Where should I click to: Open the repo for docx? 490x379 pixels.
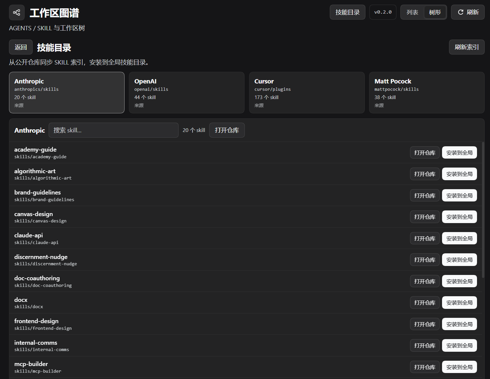tap(425, 303)
